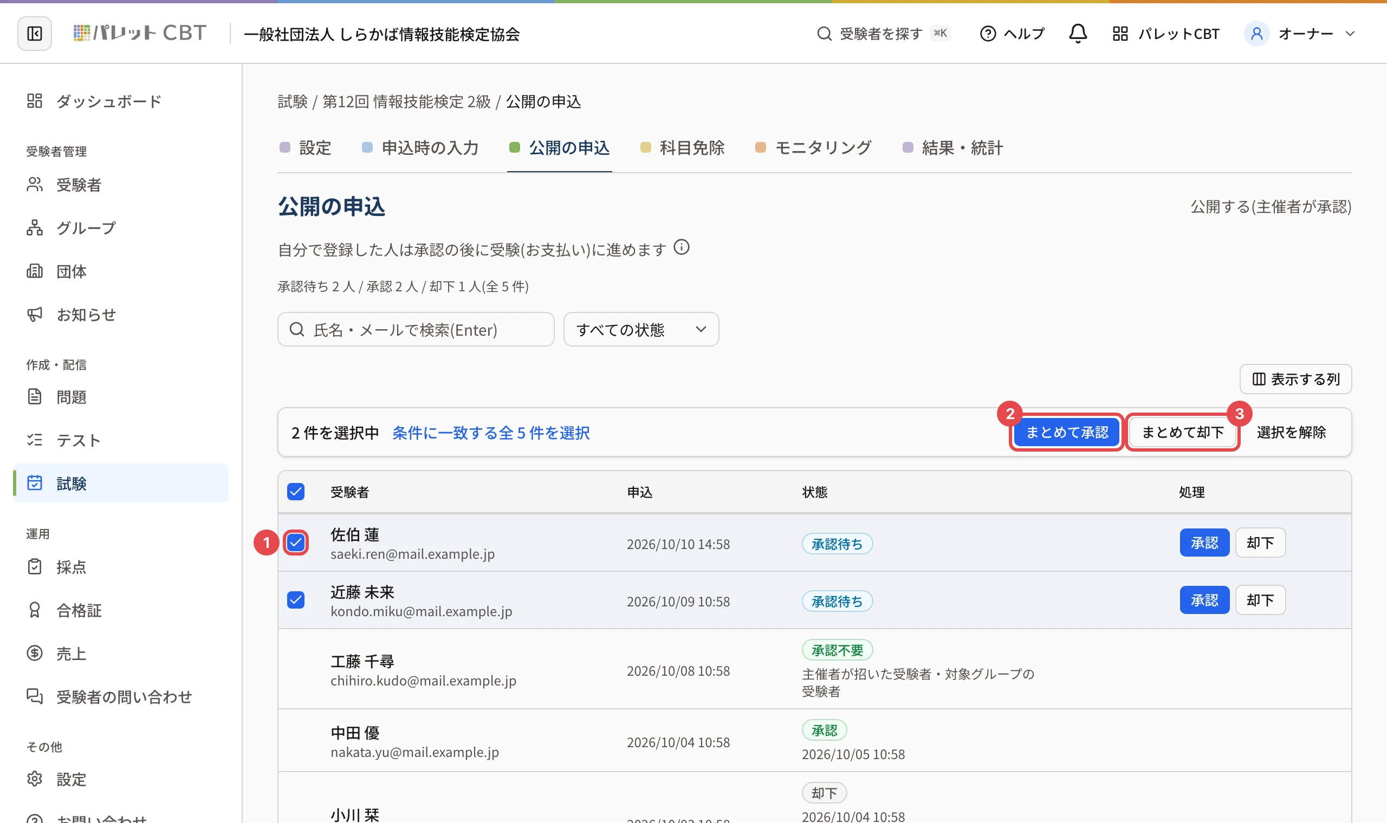Image resolution: width=1387 pixels, height=823 pixels.
Task: Switch to the モニタリング tab
Action: [x=813, y=147]
